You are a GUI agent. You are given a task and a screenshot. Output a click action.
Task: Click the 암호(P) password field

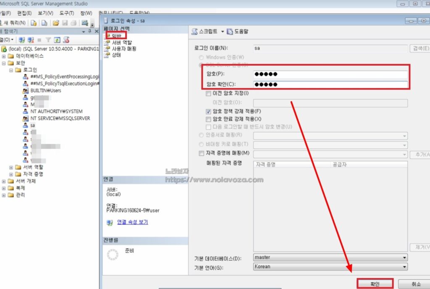coord(330,74)
